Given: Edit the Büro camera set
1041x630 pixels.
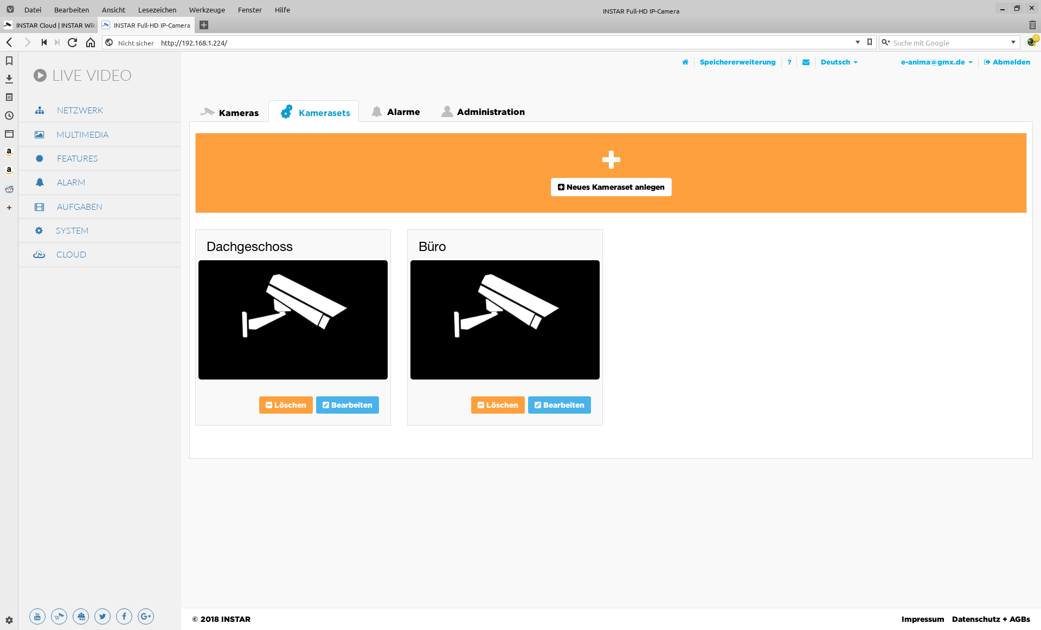Looking at the screenshot, I should tap(559, 405).
